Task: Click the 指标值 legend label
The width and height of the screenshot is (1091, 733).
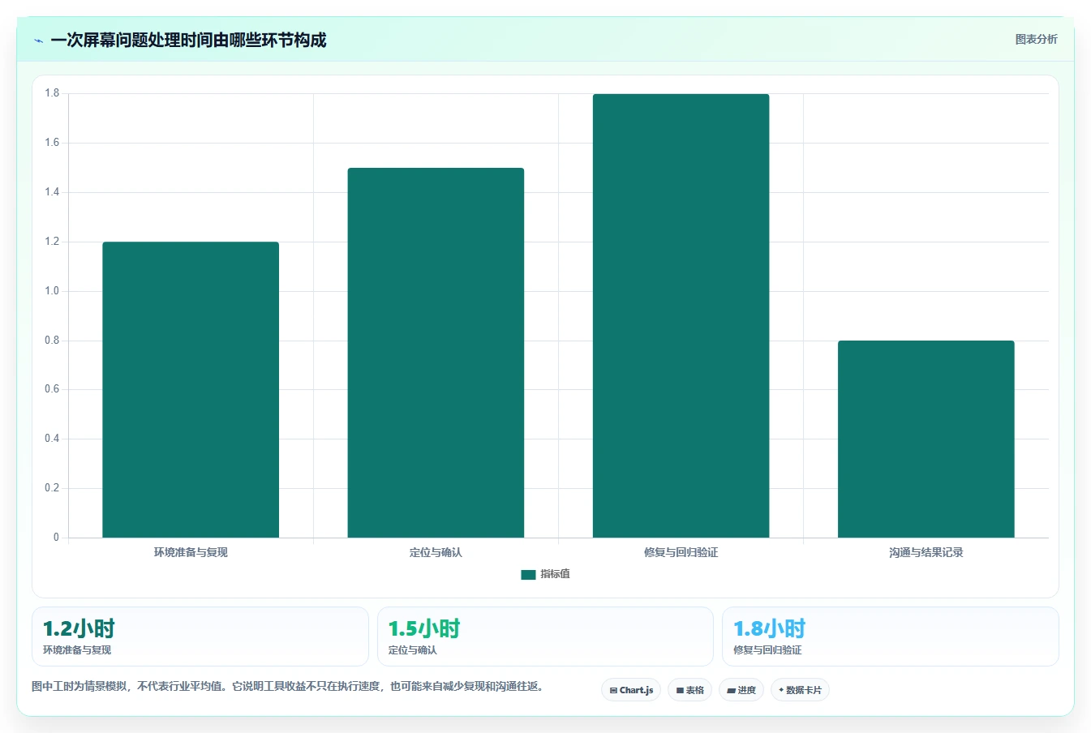Action: (x=556, y=574)
